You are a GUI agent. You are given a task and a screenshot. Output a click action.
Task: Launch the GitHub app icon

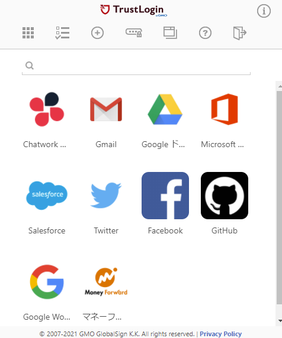[225, 196]
